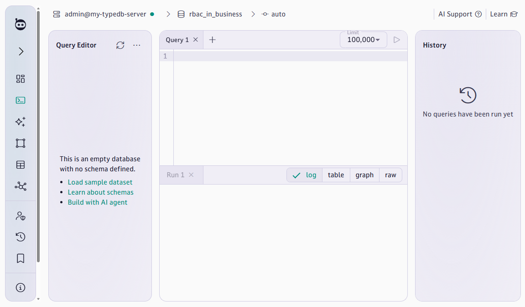Open the graph network icon in sidebar

click(x=21, y=186)
